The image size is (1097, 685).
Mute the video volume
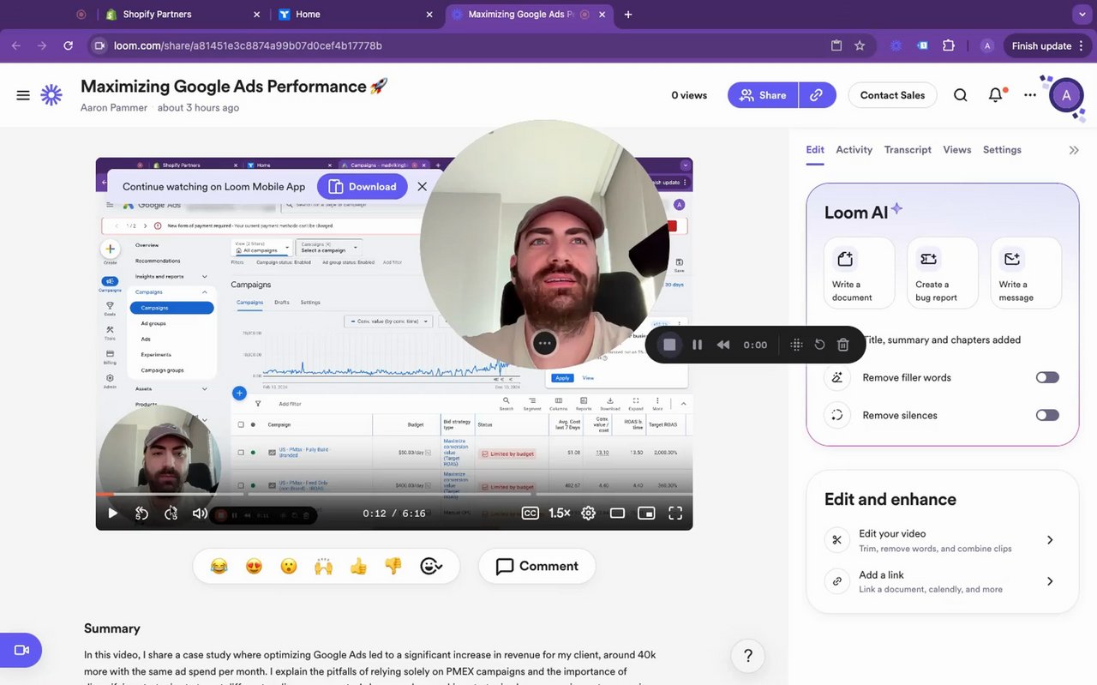point(200,513)
